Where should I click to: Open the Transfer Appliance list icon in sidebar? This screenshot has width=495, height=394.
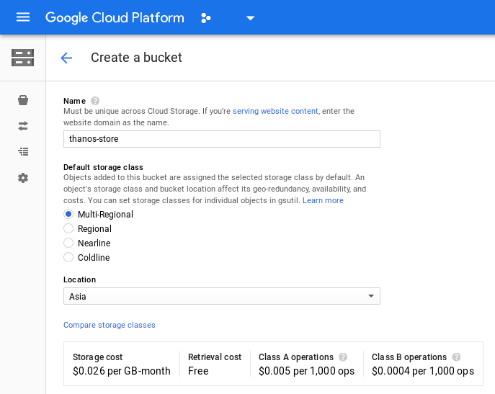[x=23, y=152]
